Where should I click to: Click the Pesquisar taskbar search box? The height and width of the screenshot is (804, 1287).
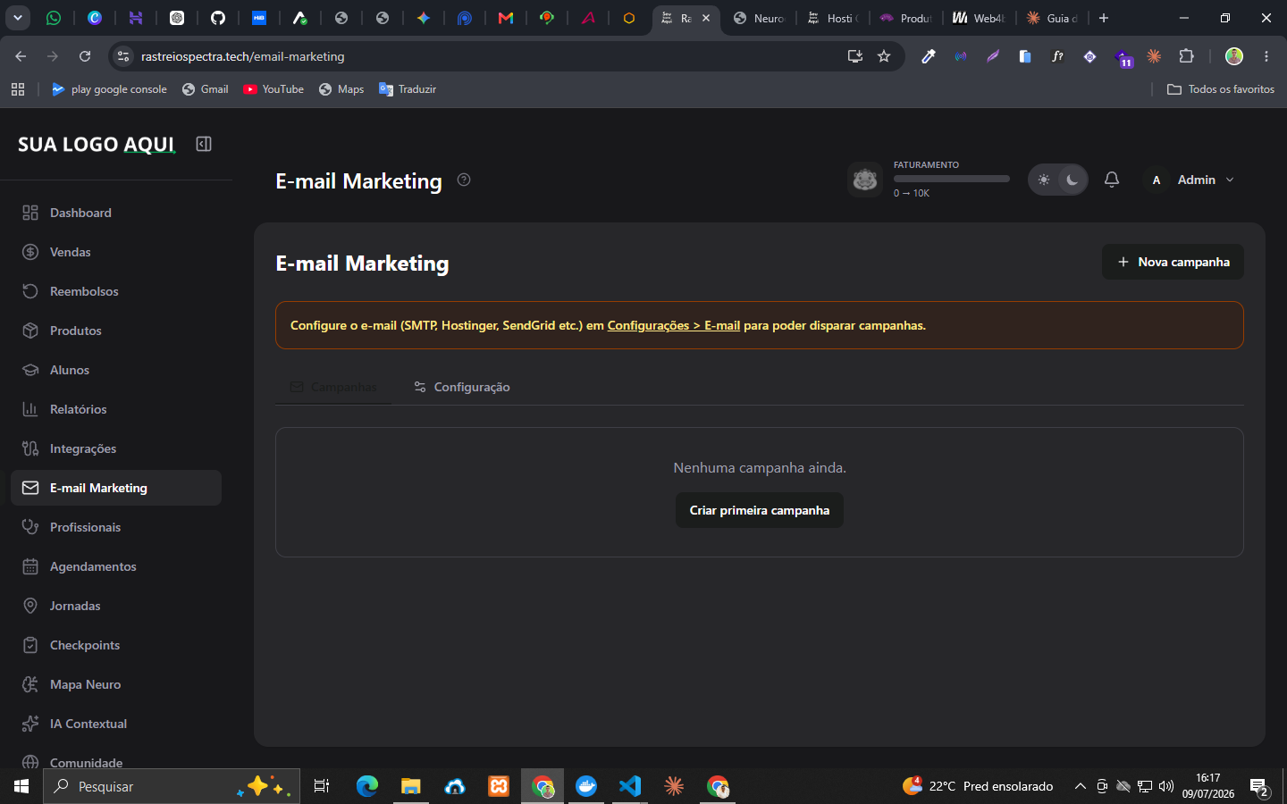tap(172, 786)
